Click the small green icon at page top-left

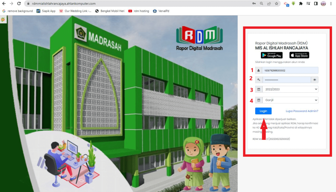(3, 20)
